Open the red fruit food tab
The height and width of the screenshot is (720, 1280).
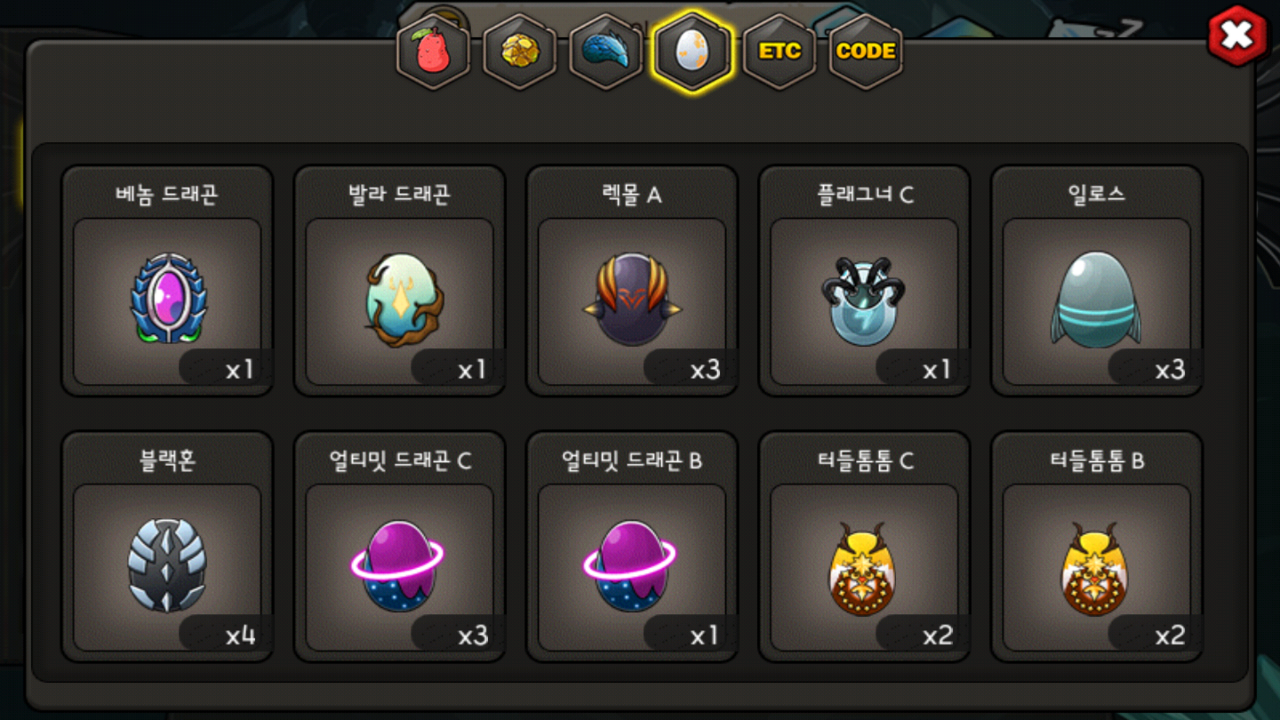433,52
